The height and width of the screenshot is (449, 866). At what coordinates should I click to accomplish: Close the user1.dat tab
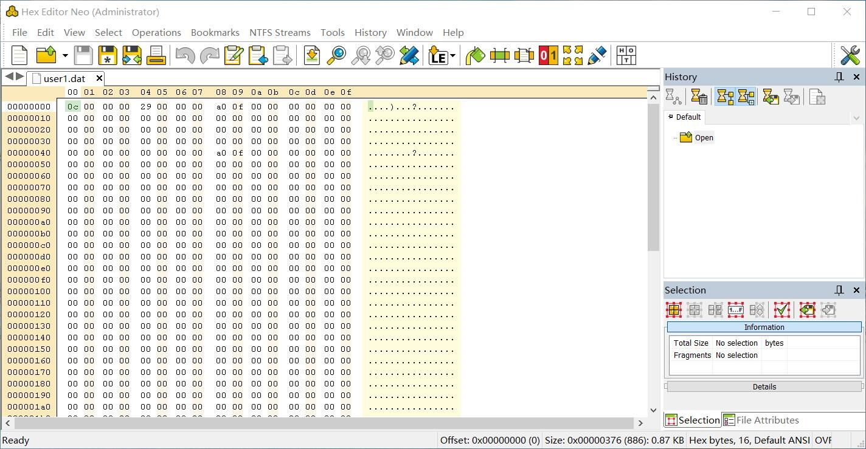coord(99,78)
